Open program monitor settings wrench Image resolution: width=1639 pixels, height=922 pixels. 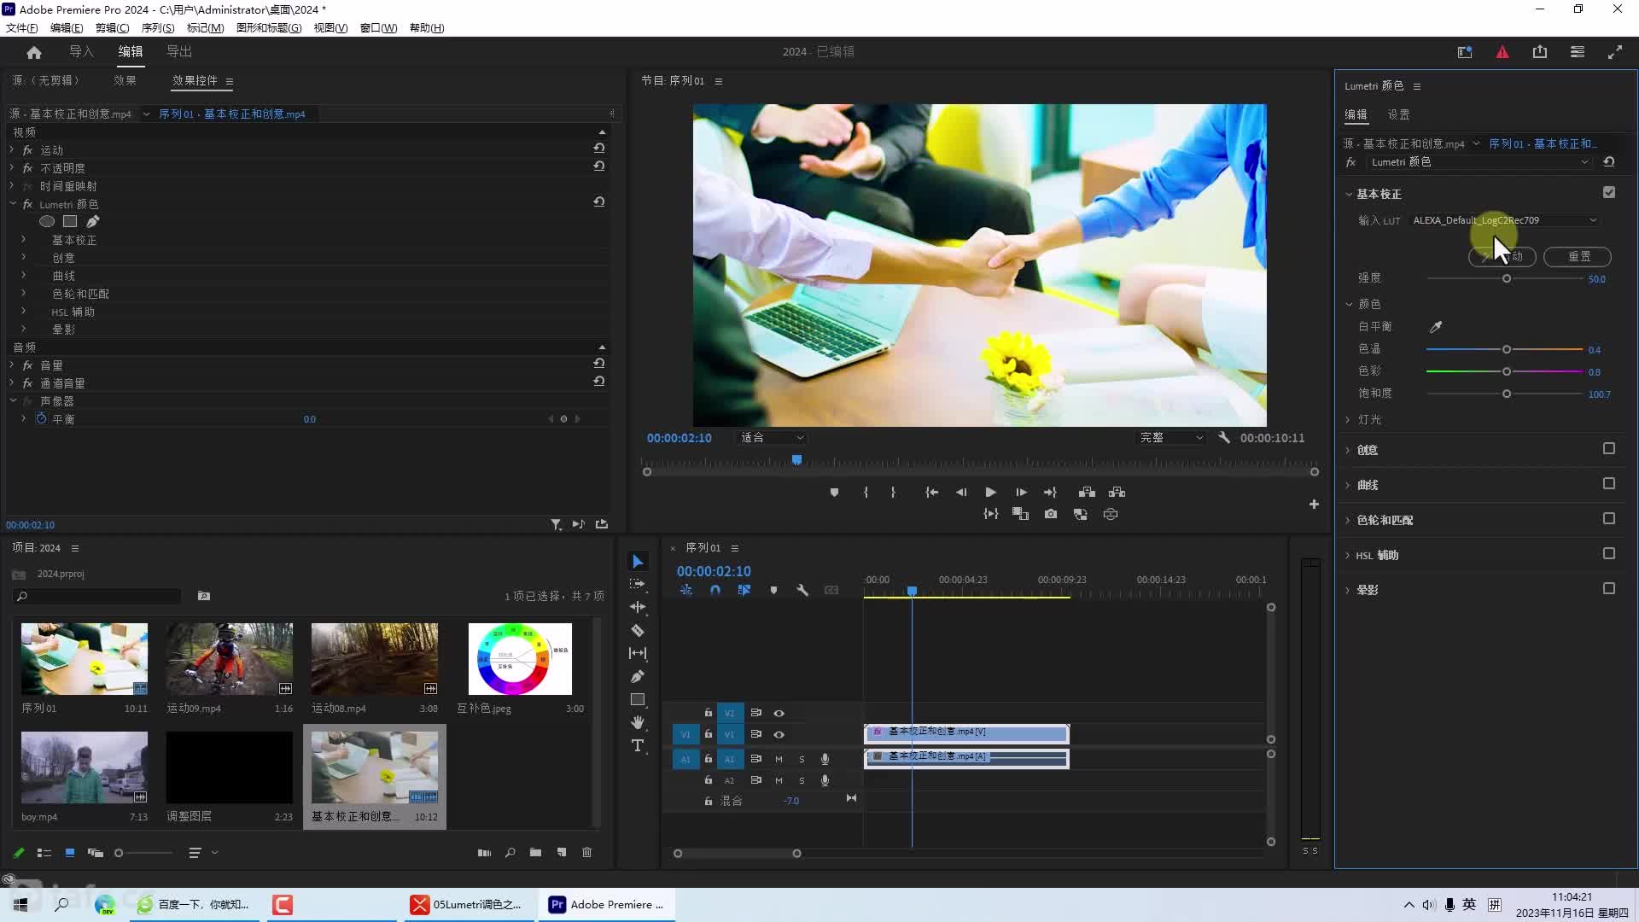pos(1224,437)
